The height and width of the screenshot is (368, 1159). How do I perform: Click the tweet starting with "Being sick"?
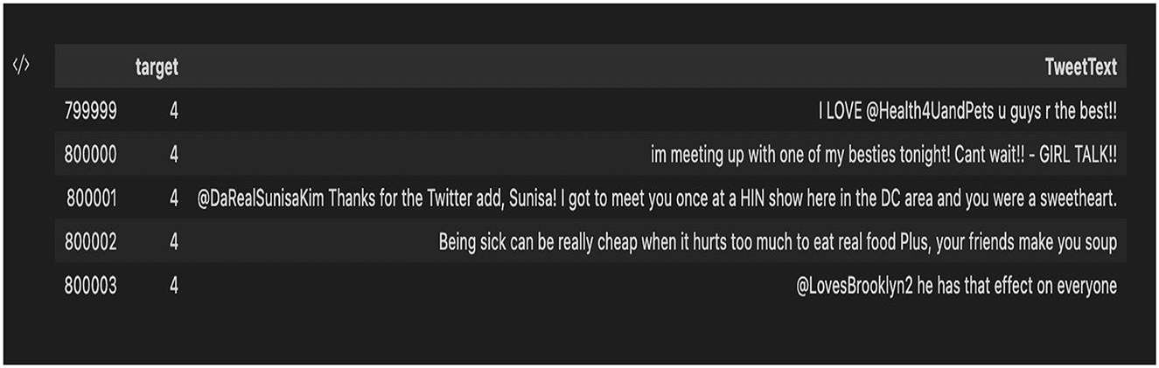(778, 242)
